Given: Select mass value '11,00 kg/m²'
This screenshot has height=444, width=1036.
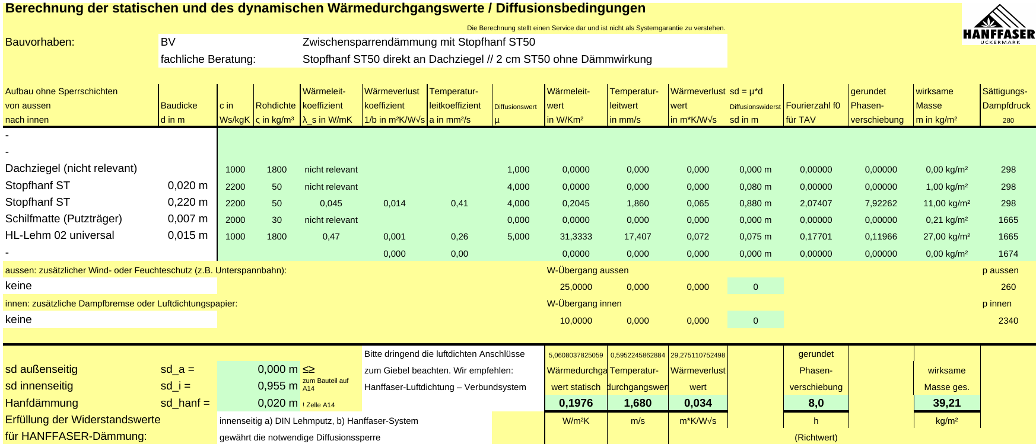Looking at the screenshot, I should [x=946, y=203].
